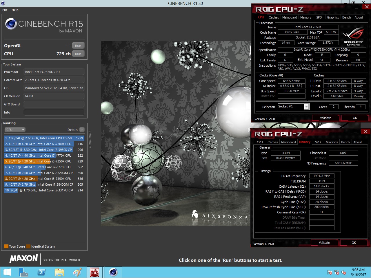Select ranking row Core i5-3317U
Viewport: 371px width, 278px height.
tap(44, 190)
